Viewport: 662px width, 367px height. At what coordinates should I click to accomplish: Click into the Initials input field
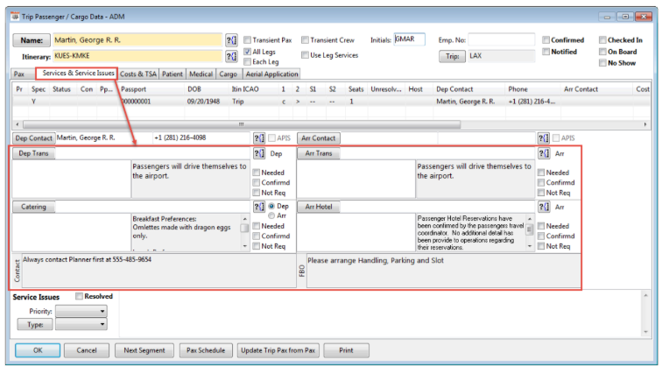409,39
